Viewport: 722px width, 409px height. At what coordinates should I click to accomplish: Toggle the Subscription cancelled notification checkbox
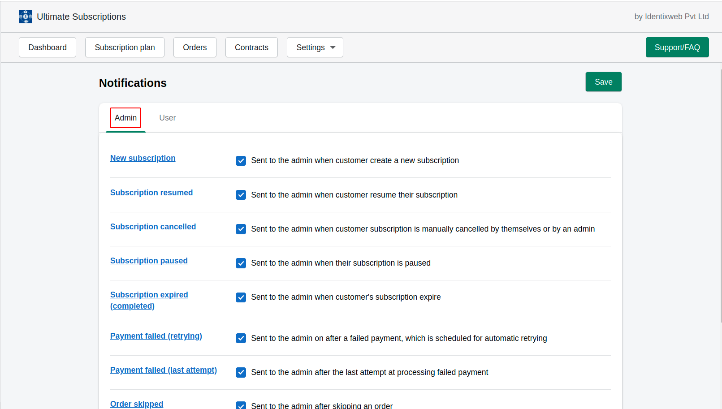coord(241,229)
